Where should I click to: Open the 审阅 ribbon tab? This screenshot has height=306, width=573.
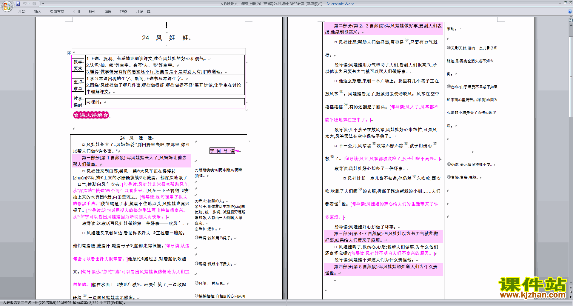pyautogui.click(x=108, y=12)
